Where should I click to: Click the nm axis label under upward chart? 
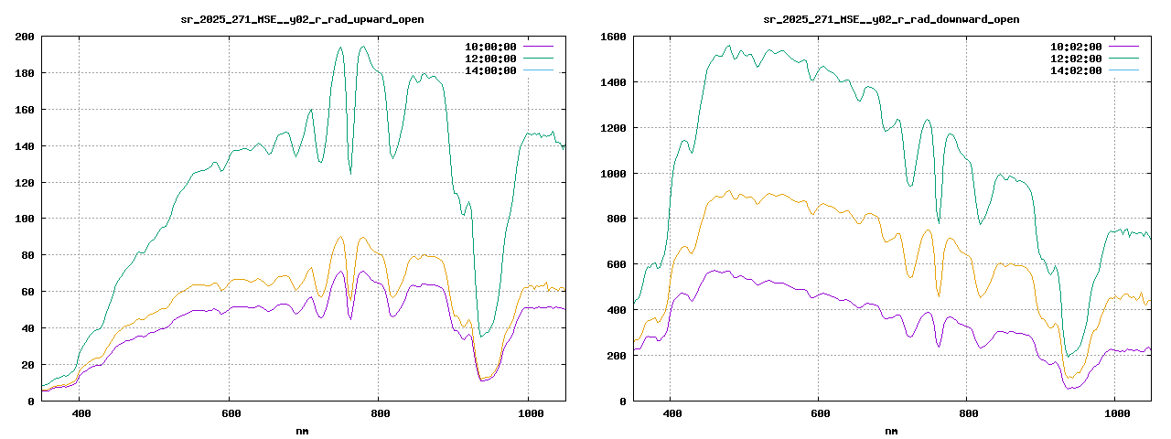302,430
